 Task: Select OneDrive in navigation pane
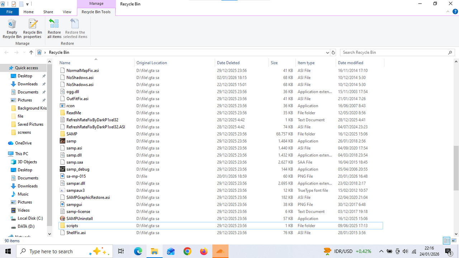[23, 143]
